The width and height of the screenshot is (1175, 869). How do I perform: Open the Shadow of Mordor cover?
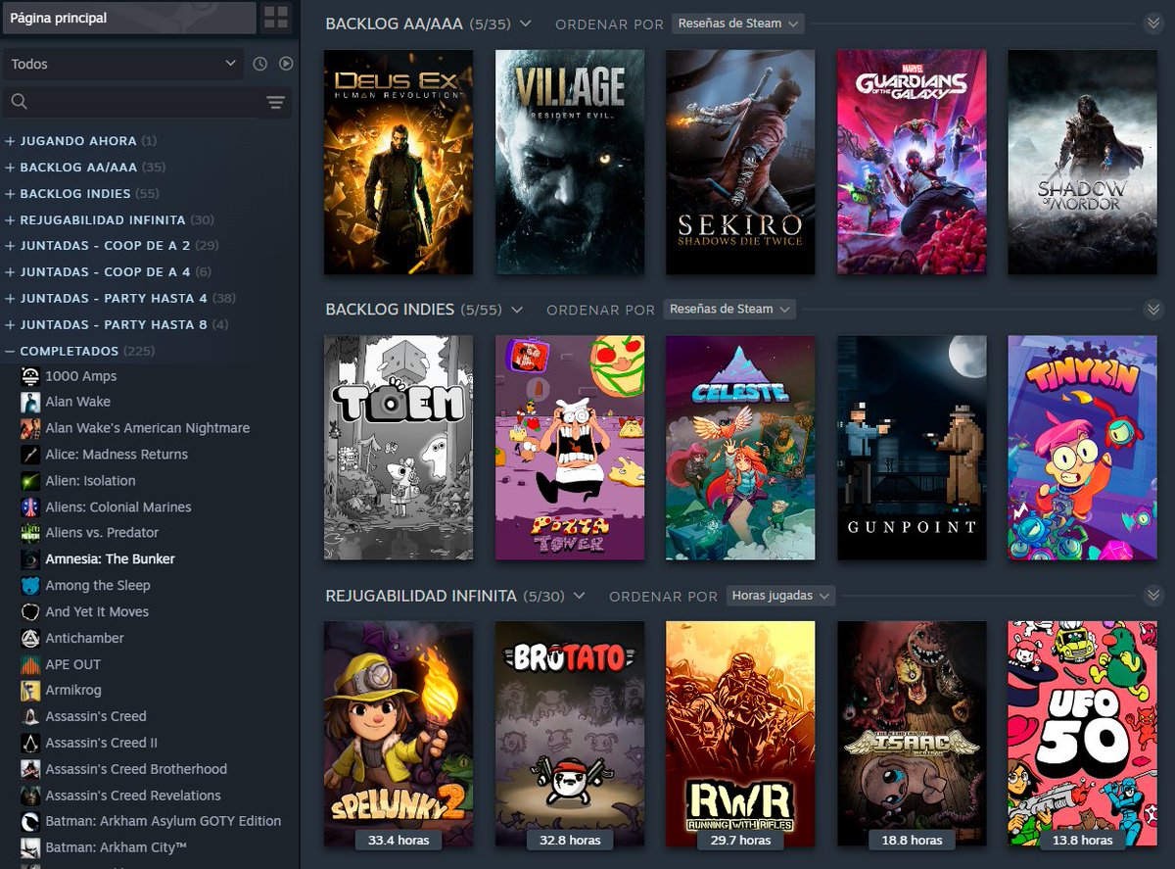[x=1082, y=163]
